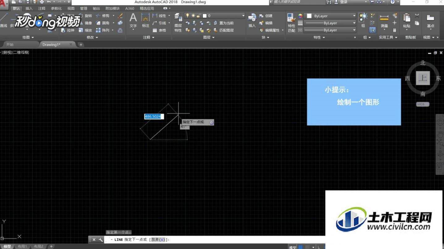Toggle layer lock padlock icon
Screen dimensions: 444x249
[x=198, y=15]
